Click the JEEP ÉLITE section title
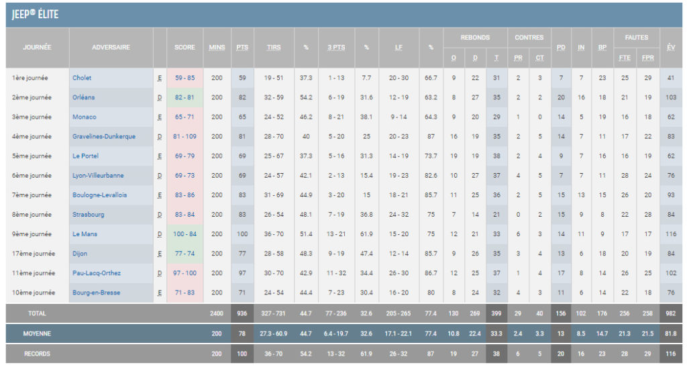 coord(35,15)
